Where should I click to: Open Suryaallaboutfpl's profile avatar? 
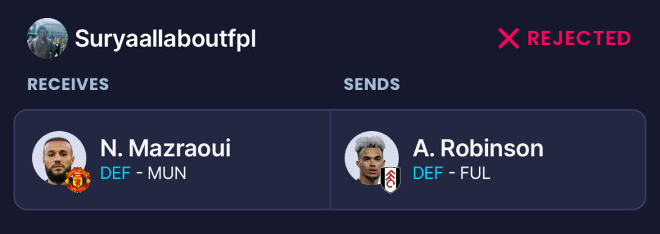47,38
